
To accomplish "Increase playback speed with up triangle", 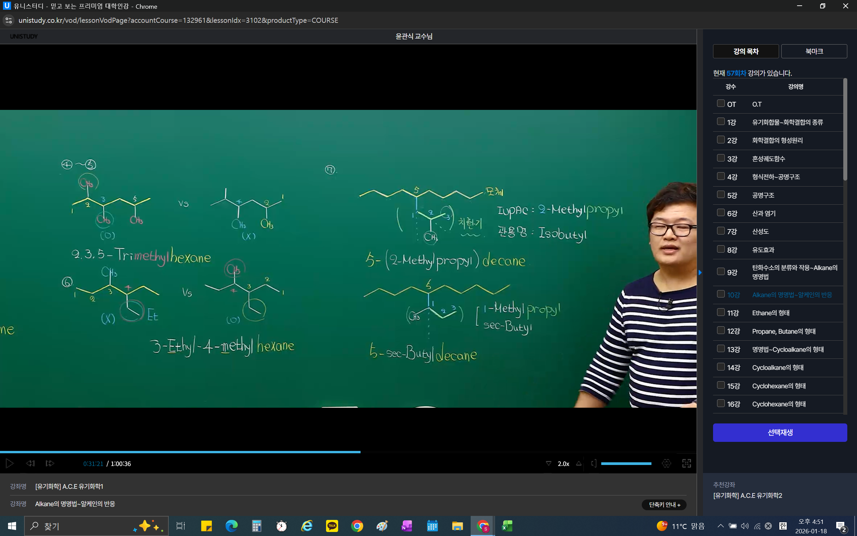I will pos(579,463).
